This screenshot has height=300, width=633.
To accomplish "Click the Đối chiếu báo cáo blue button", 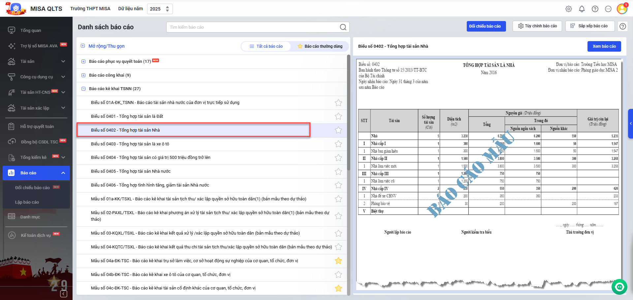I will click(x=486, y=26).
